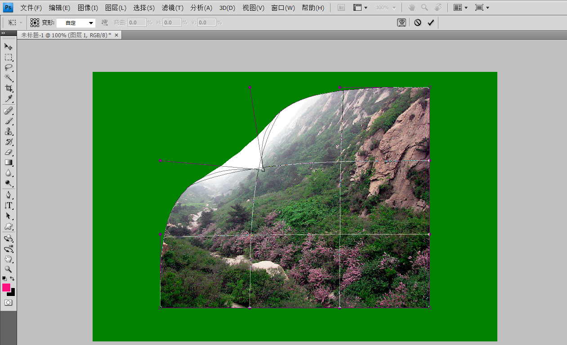Open the 图层(L) menu

(x=116, y=8)
